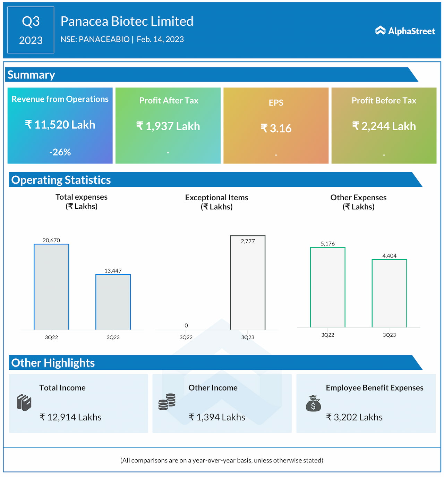Click the Operating Statistics section header
The height and width of the screenshot is (477, 444).
point(61,180)
